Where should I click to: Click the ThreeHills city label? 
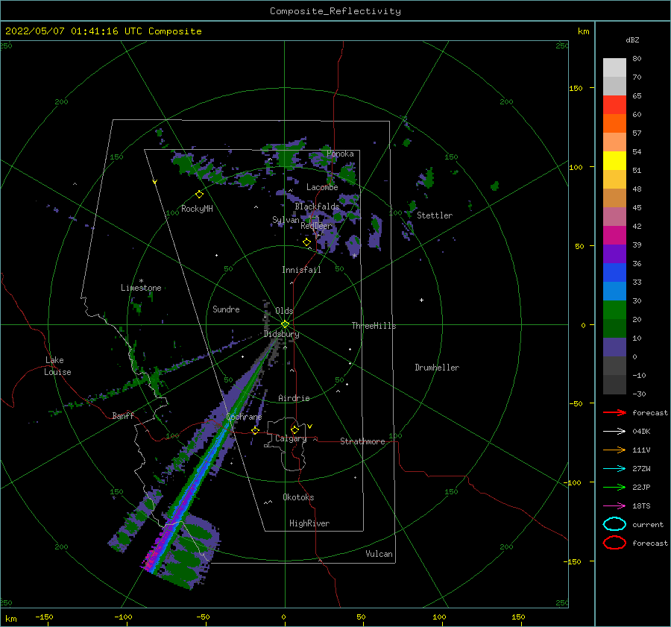(374, 326)
